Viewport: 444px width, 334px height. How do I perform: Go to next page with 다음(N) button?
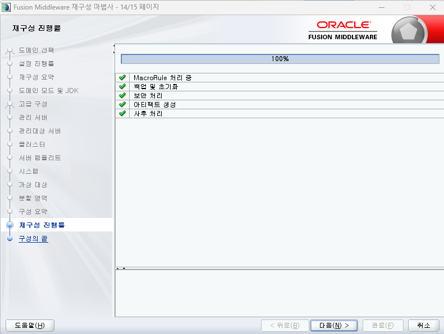(x=334, y=326)
